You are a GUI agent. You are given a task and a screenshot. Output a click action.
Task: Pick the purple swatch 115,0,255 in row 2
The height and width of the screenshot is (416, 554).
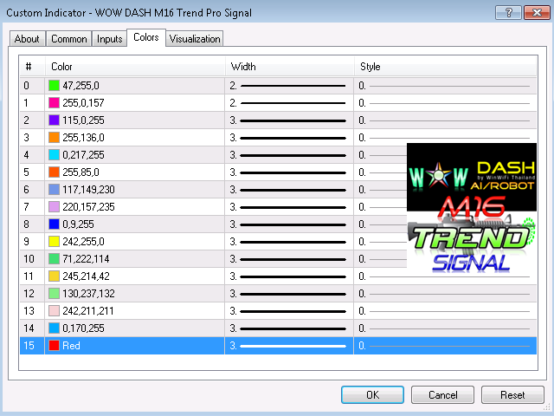(54, 120)
